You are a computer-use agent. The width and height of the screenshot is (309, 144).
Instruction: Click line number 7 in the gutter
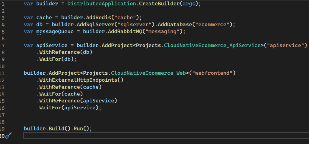[x=2, y=45]
